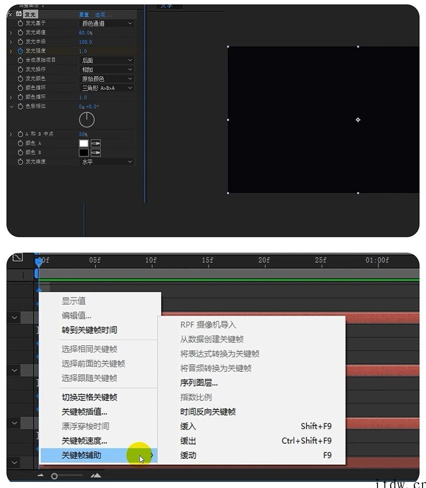Click the 发光强度 value 1.0
The height and width of the screenshot is (488, 426).
point(83,51)
